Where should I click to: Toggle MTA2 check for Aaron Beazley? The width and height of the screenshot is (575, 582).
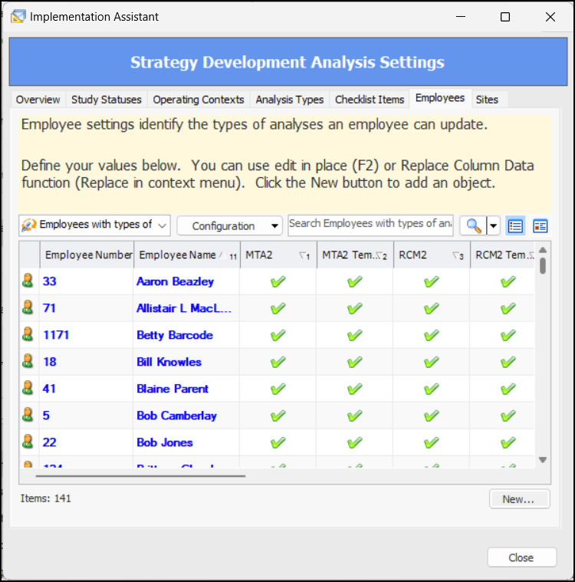[x=278, y=281]
